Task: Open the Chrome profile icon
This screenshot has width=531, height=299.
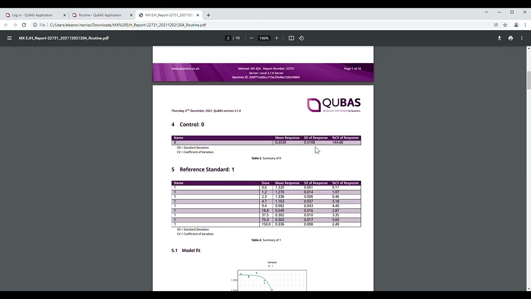Action: [516, 25]
